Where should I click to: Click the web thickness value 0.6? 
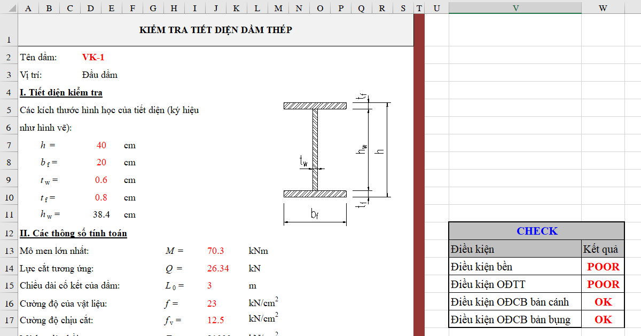point(101,180)
